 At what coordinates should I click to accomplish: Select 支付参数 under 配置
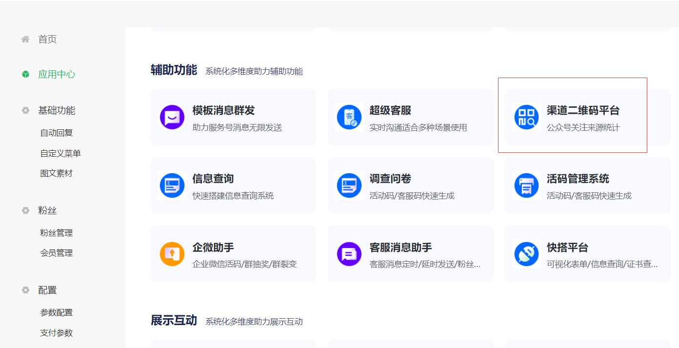click(x=56, y=333)
